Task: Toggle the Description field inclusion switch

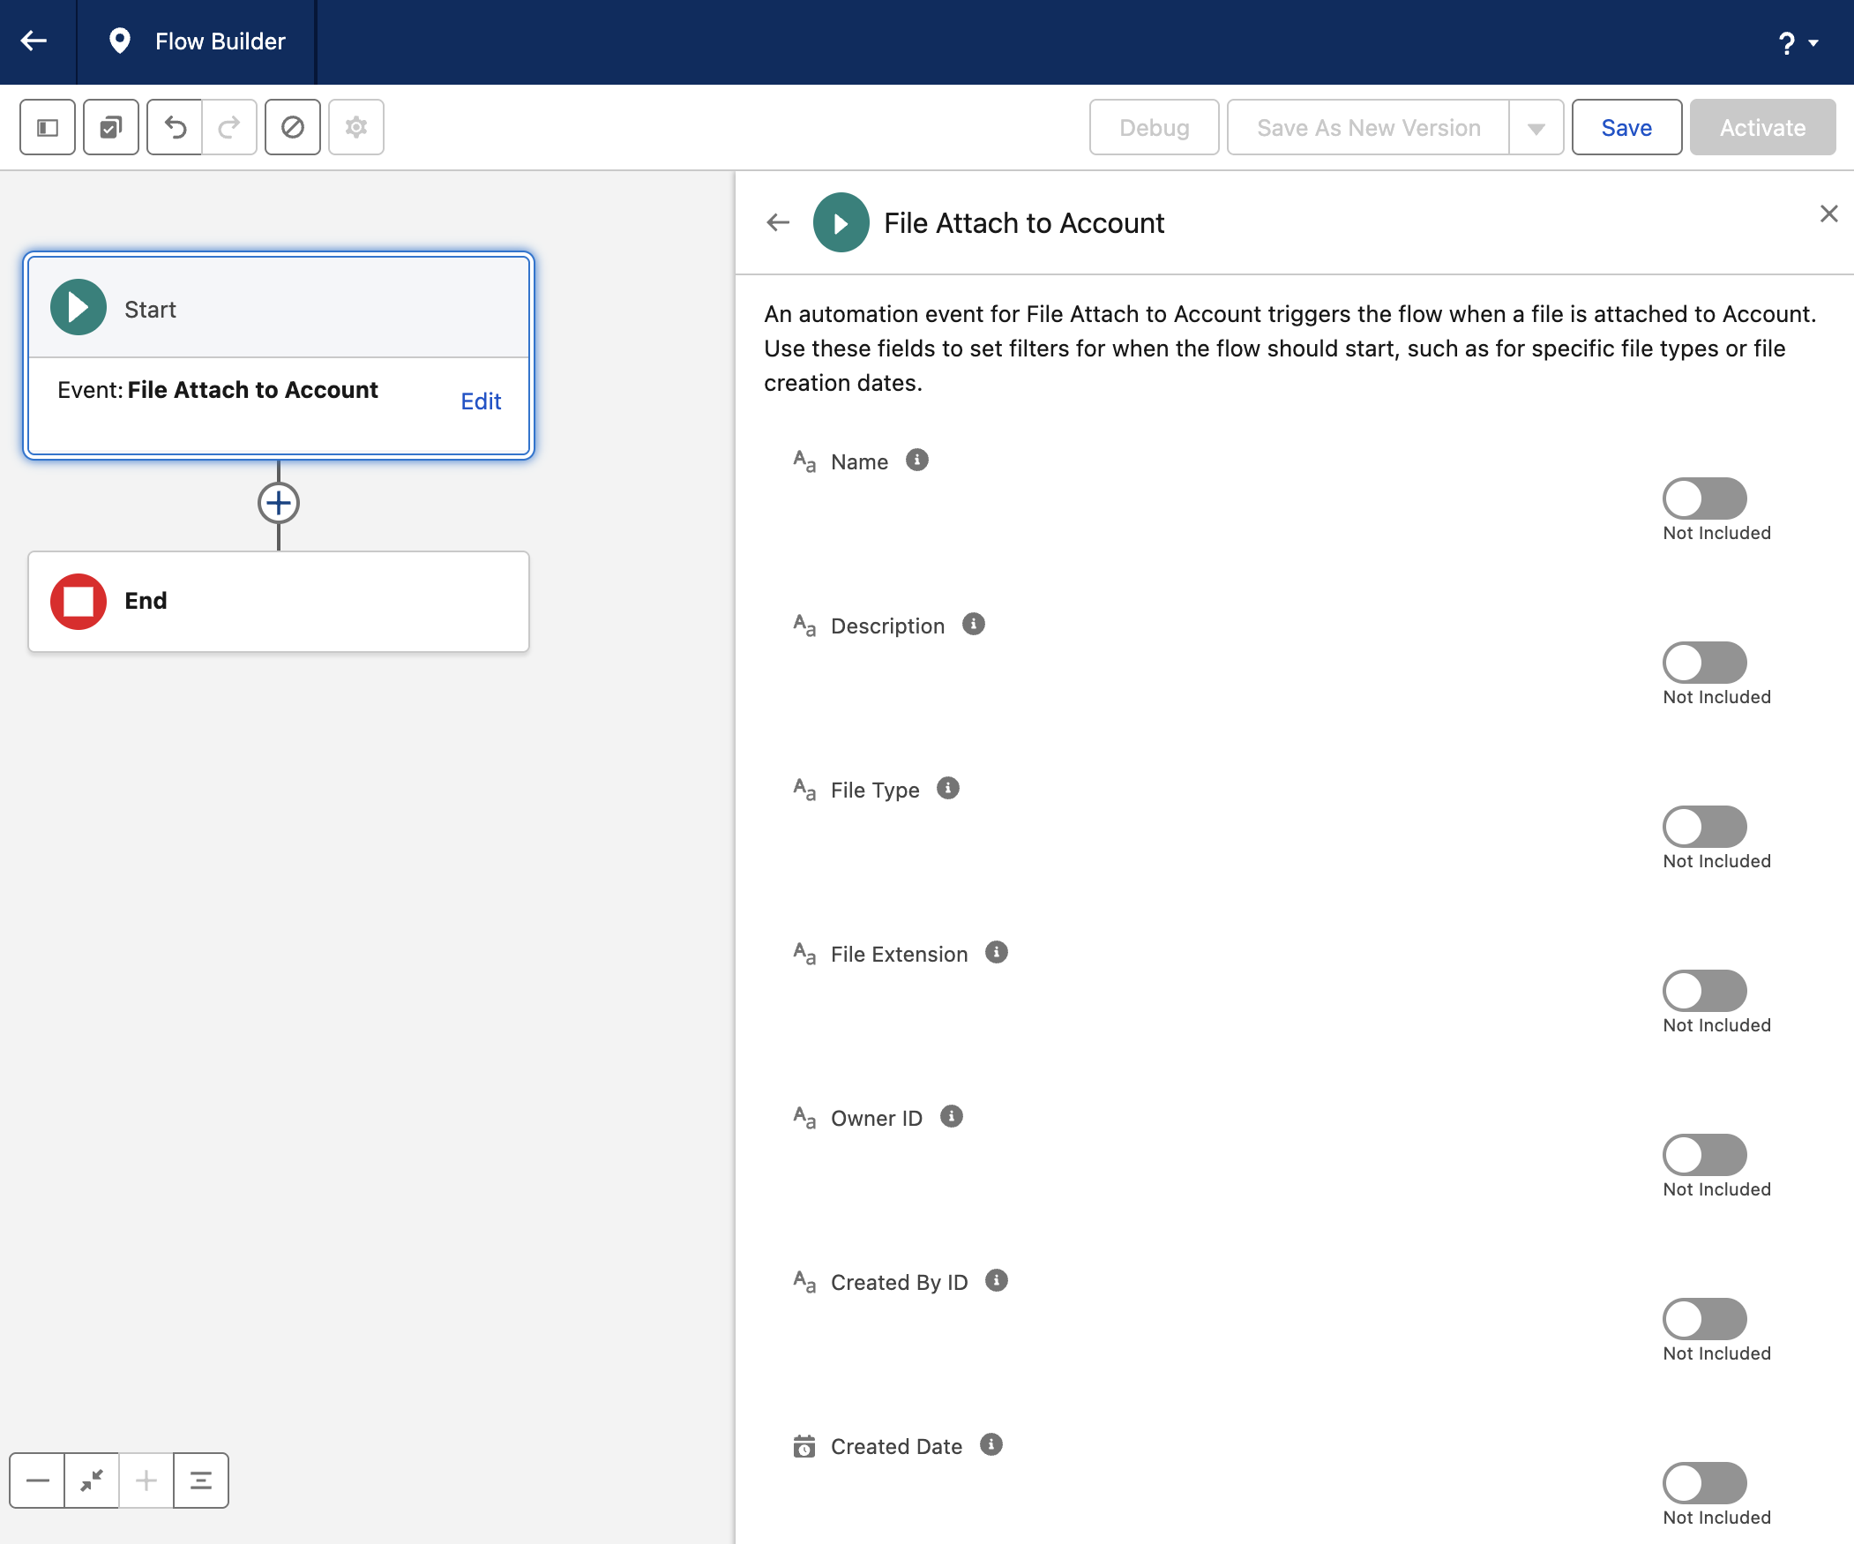Action: (x=1704, y=663)
